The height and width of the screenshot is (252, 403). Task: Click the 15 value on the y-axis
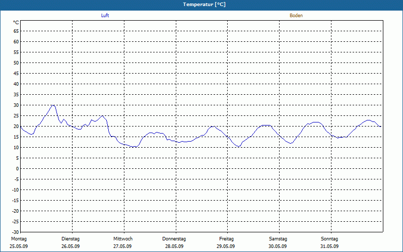click(16, 137)
